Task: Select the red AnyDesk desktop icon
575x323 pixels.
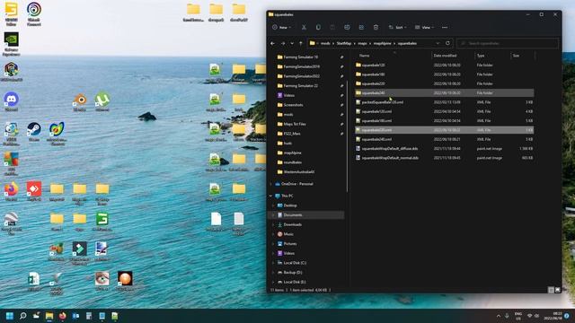Action: click(x=34, y=191)
